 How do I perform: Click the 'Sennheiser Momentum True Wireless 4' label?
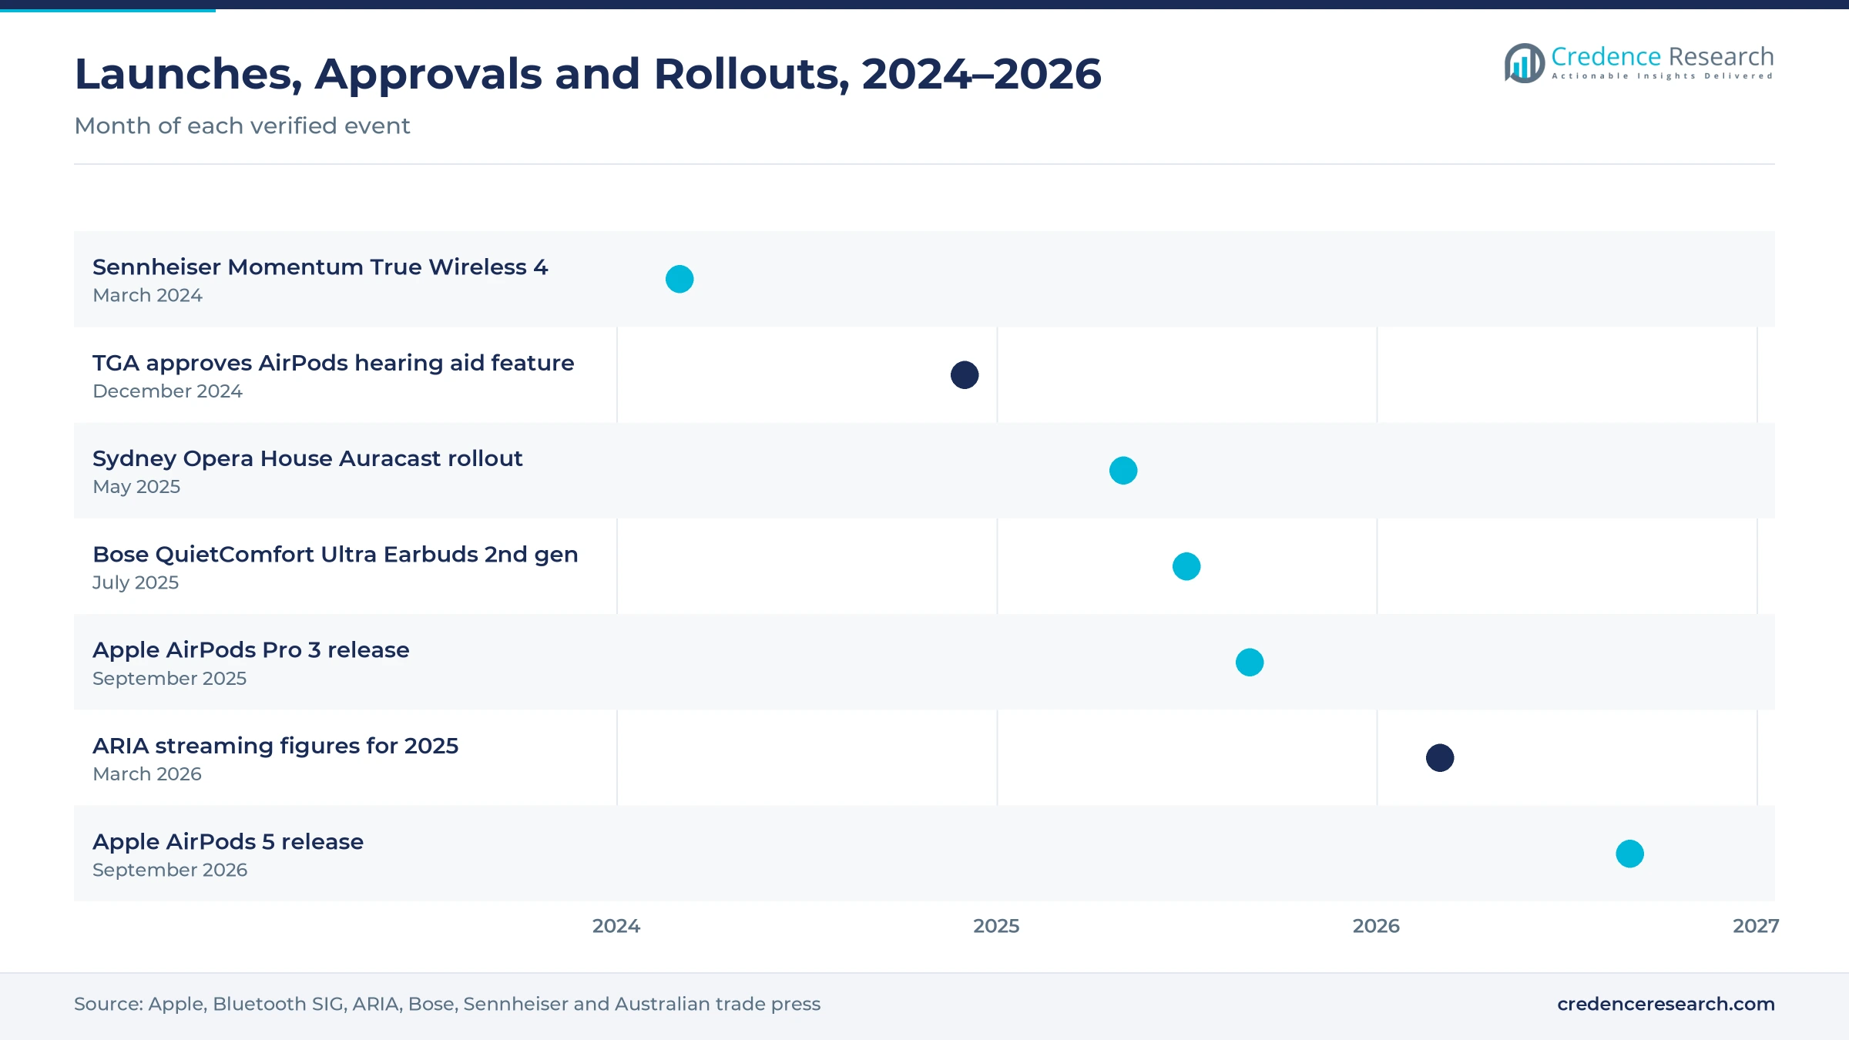coord(320,267)
